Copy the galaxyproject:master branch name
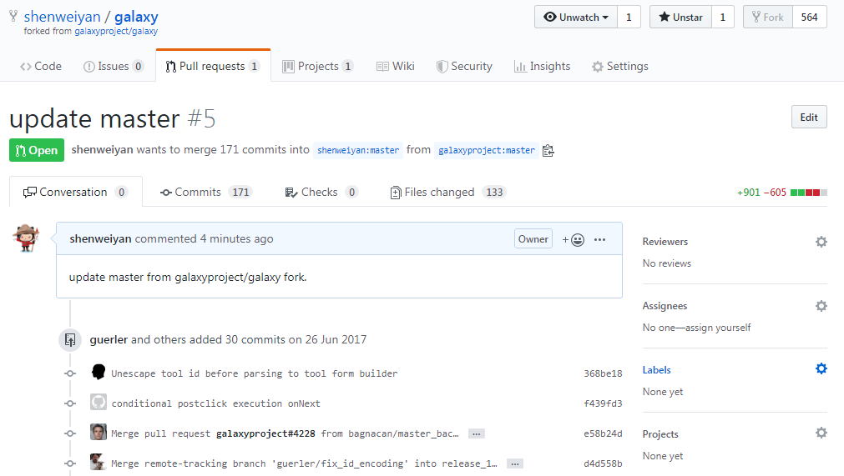This screenshot has width=844, height=476. pos(548,150)
